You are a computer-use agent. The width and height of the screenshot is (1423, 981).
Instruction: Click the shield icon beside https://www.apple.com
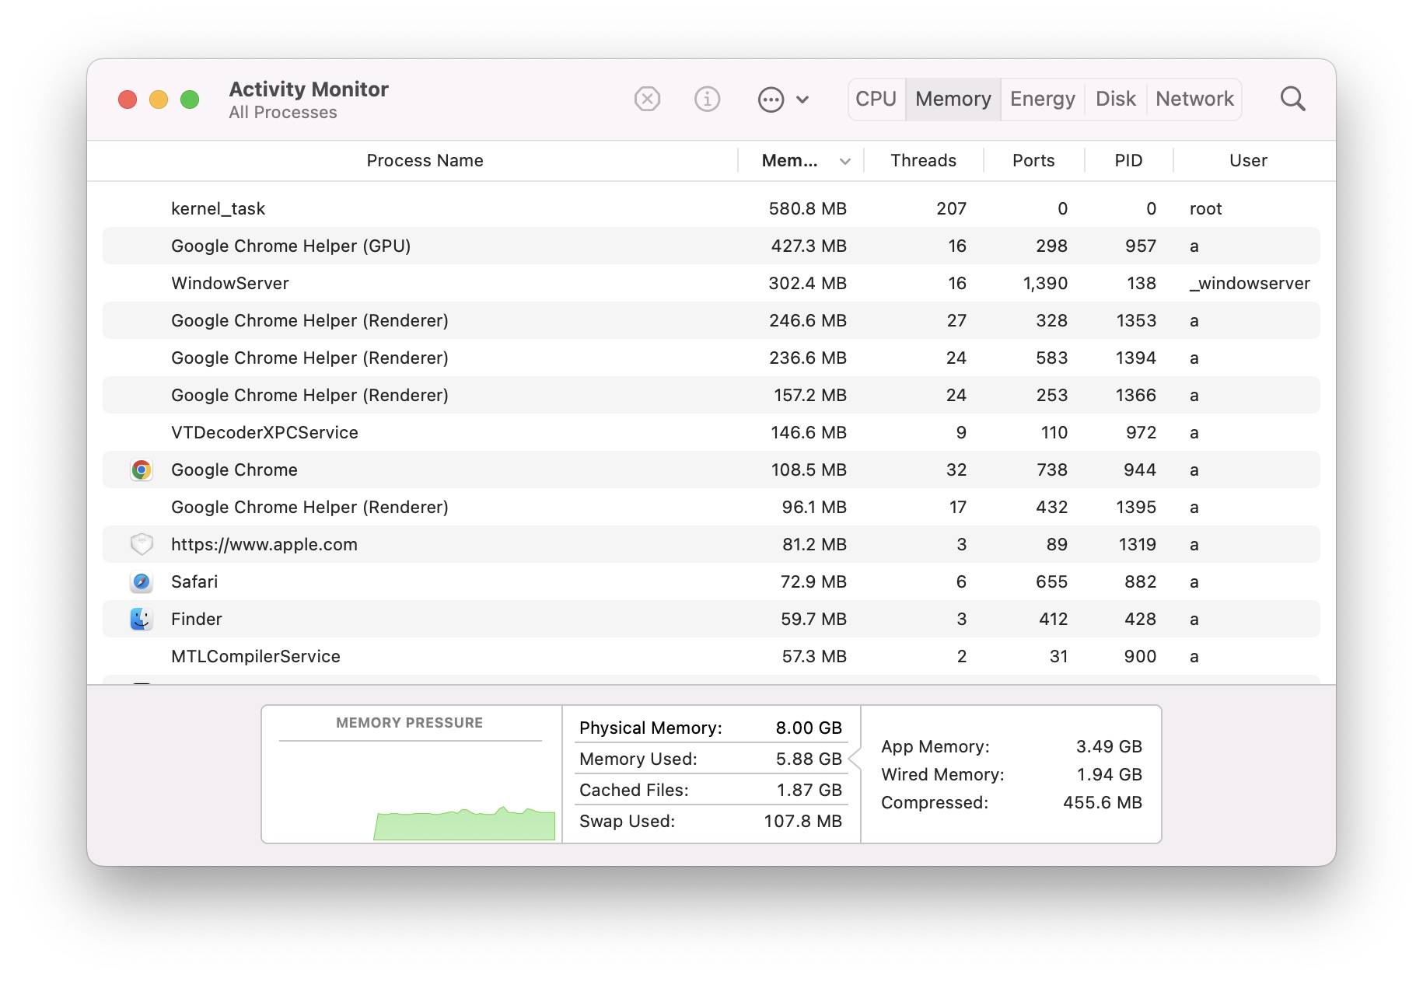click(x=141, y=544)
